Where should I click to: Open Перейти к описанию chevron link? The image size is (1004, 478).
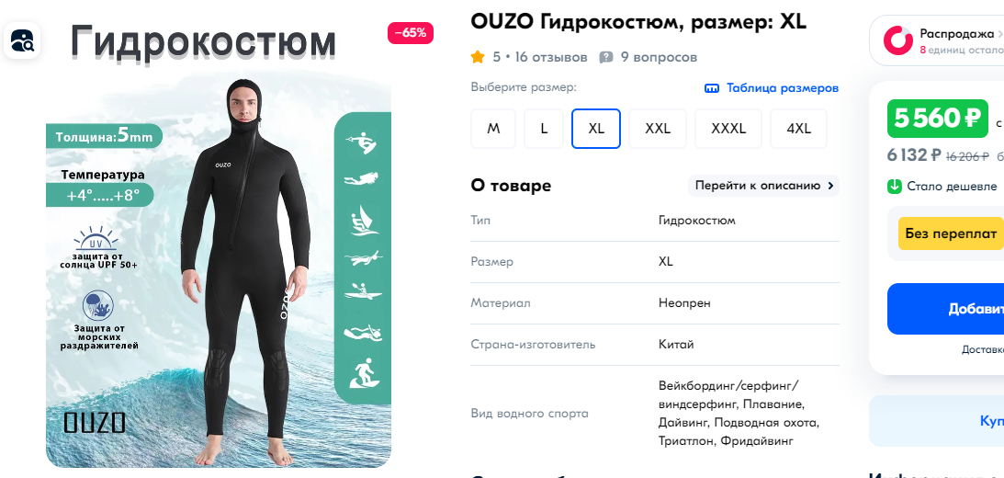[763, 186]
